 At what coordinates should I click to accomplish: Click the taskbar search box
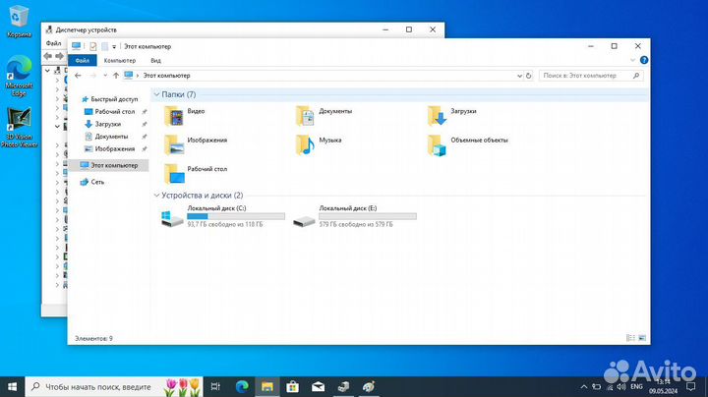pyautogui.click(x=114, y=386)
